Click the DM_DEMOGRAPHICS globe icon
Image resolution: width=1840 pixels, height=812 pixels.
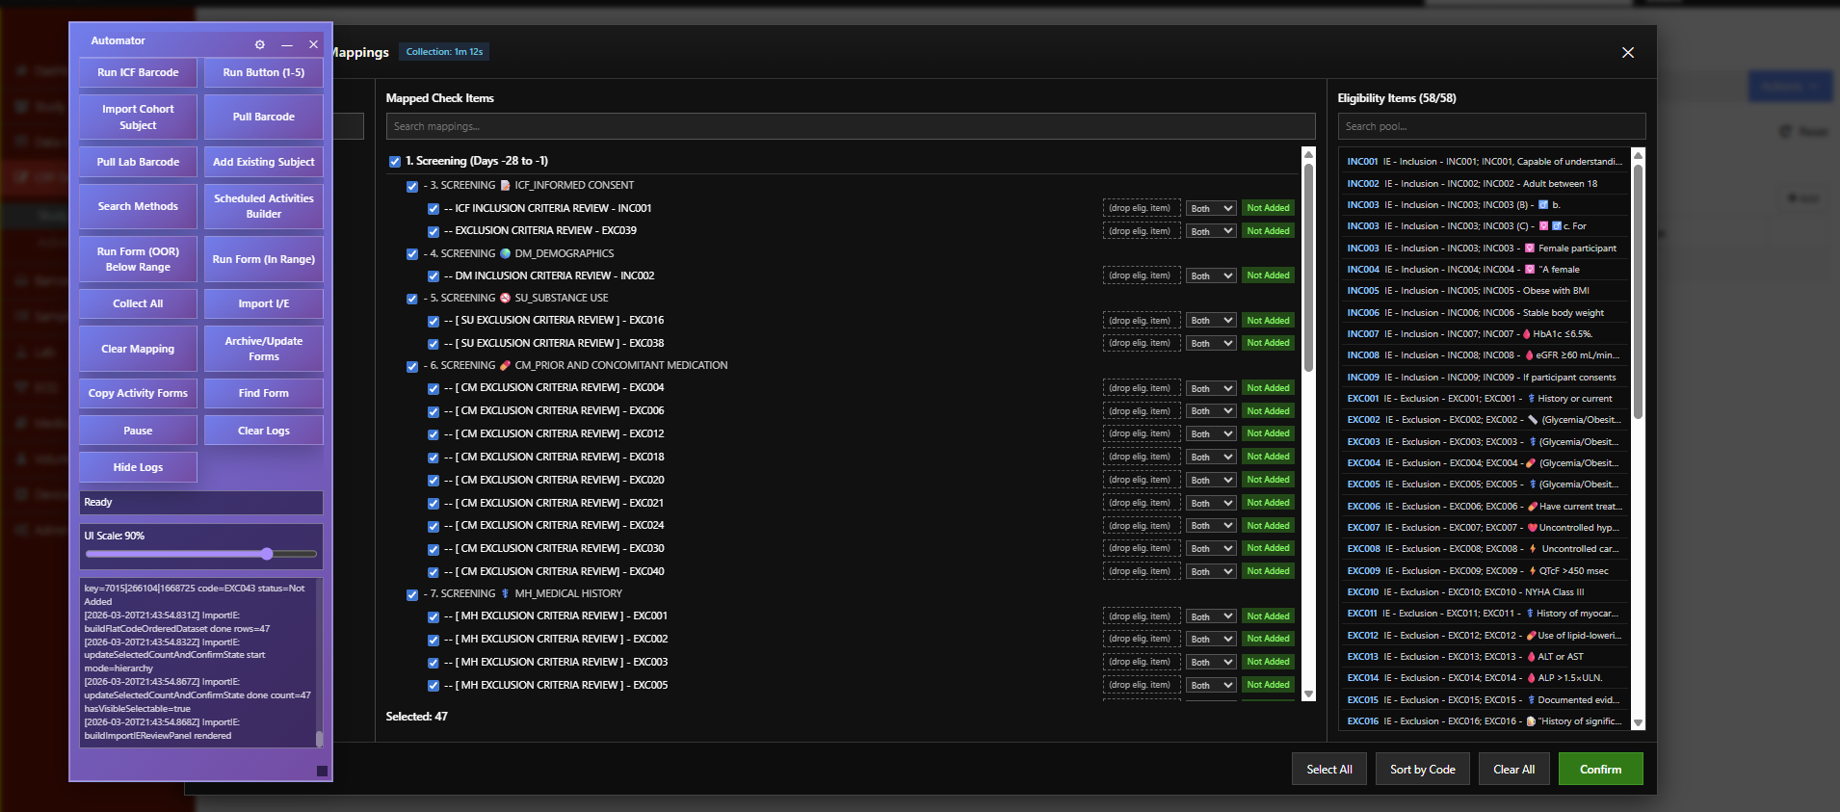click(505, 253)
